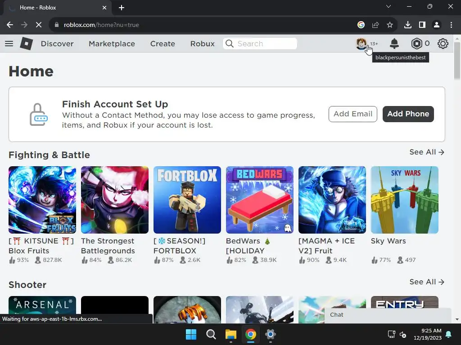
Task: Open the Chat panel
Action: point(388,315)
